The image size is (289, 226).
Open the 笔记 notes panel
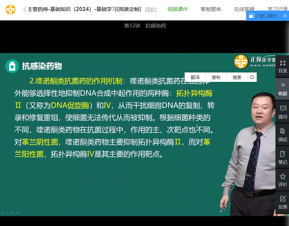pyautogui.click(x=282, y=158)
